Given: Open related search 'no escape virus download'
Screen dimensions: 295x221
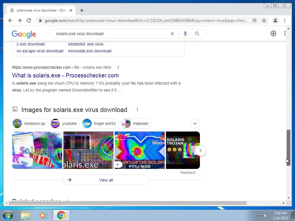Looking at the screenshot, I should [40, 51].
